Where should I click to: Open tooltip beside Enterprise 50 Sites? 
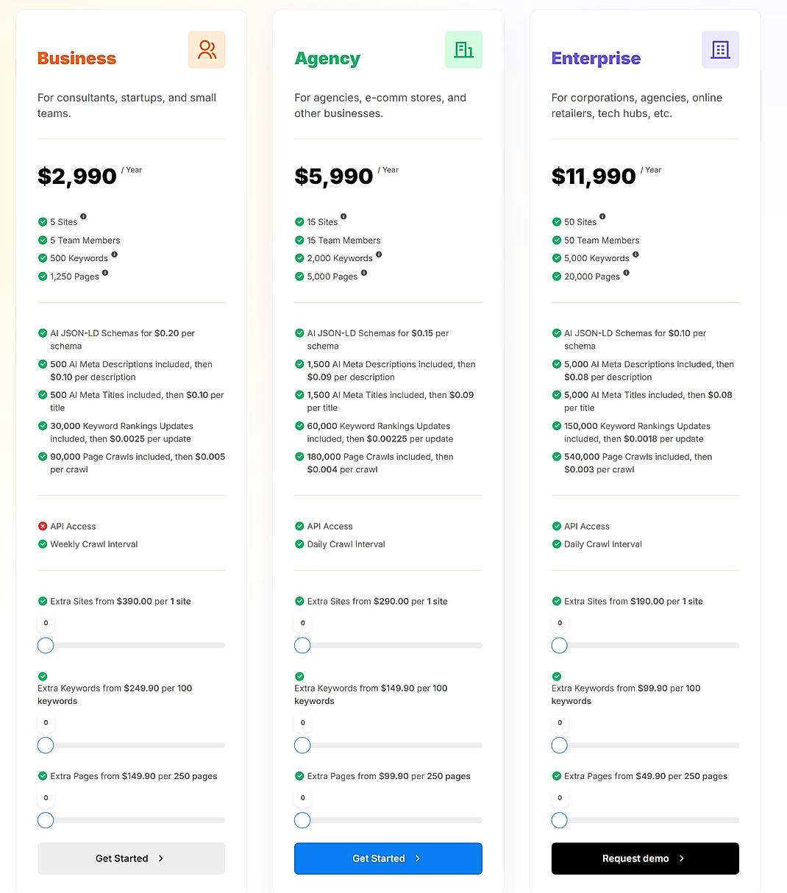(602, 217)
